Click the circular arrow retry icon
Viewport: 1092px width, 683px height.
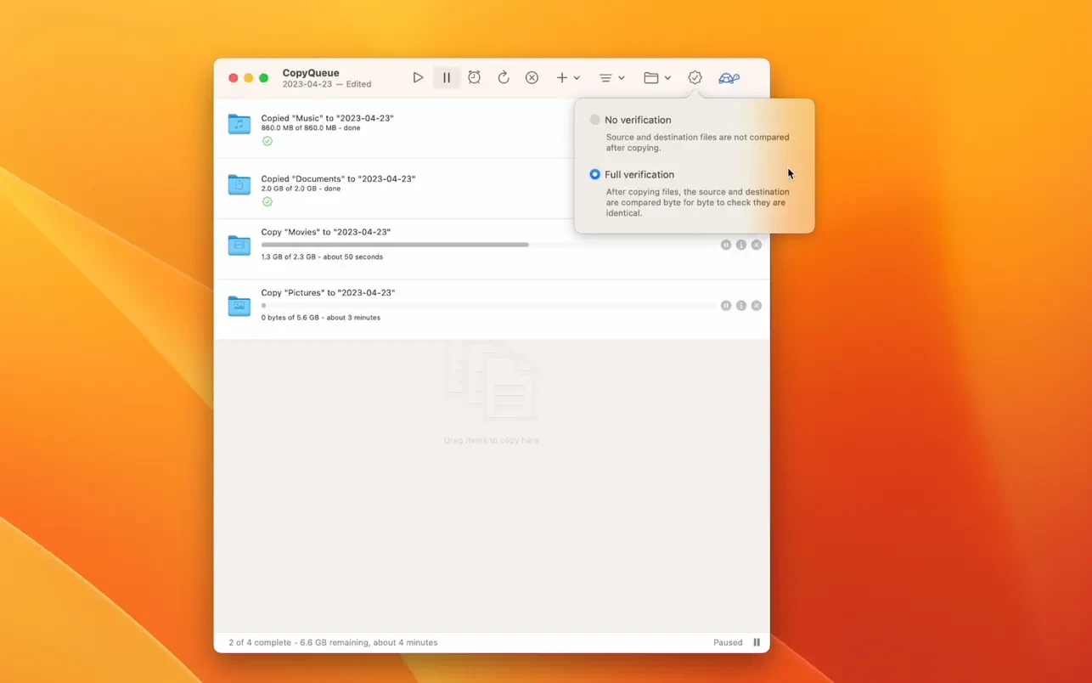click(x=504, y=77)
